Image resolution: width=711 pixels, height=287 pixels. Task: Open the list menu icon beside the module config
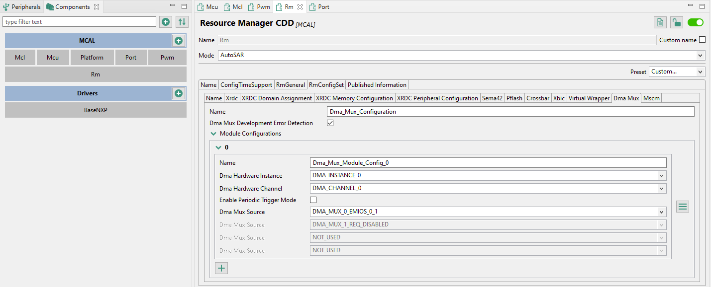coord(683,207)
